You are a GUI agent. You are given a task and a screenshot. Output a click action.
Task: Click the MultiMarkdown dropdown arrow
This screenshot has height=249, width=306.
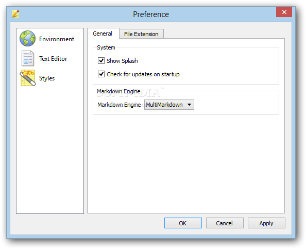point(189,105)
